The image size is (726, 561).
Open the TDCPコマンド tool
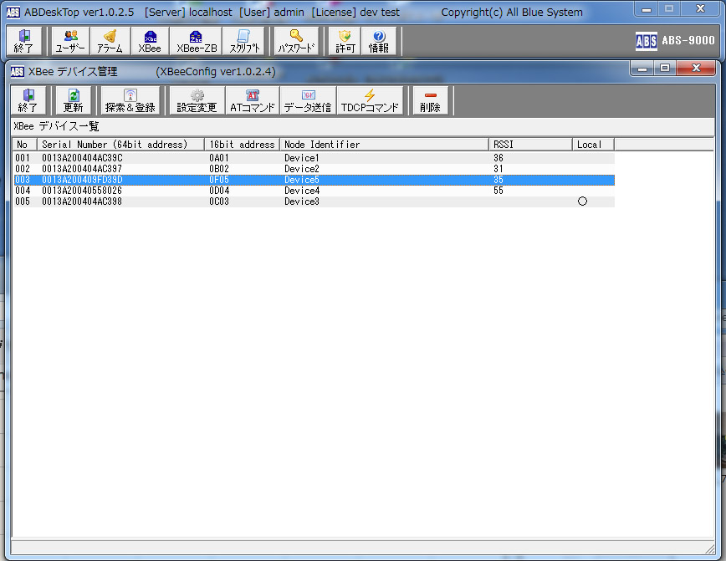coord(370,100)
